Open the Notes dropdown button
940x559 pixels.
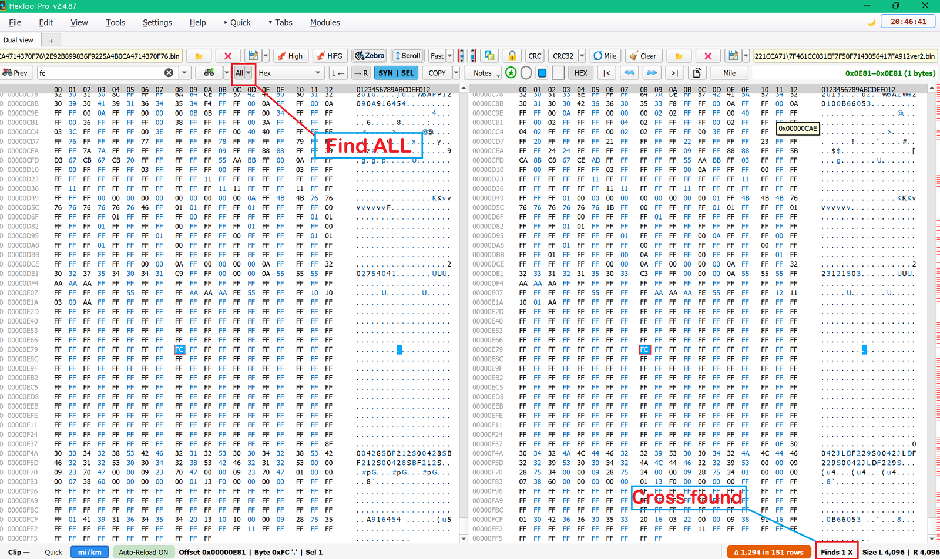[x=482, y=73]
